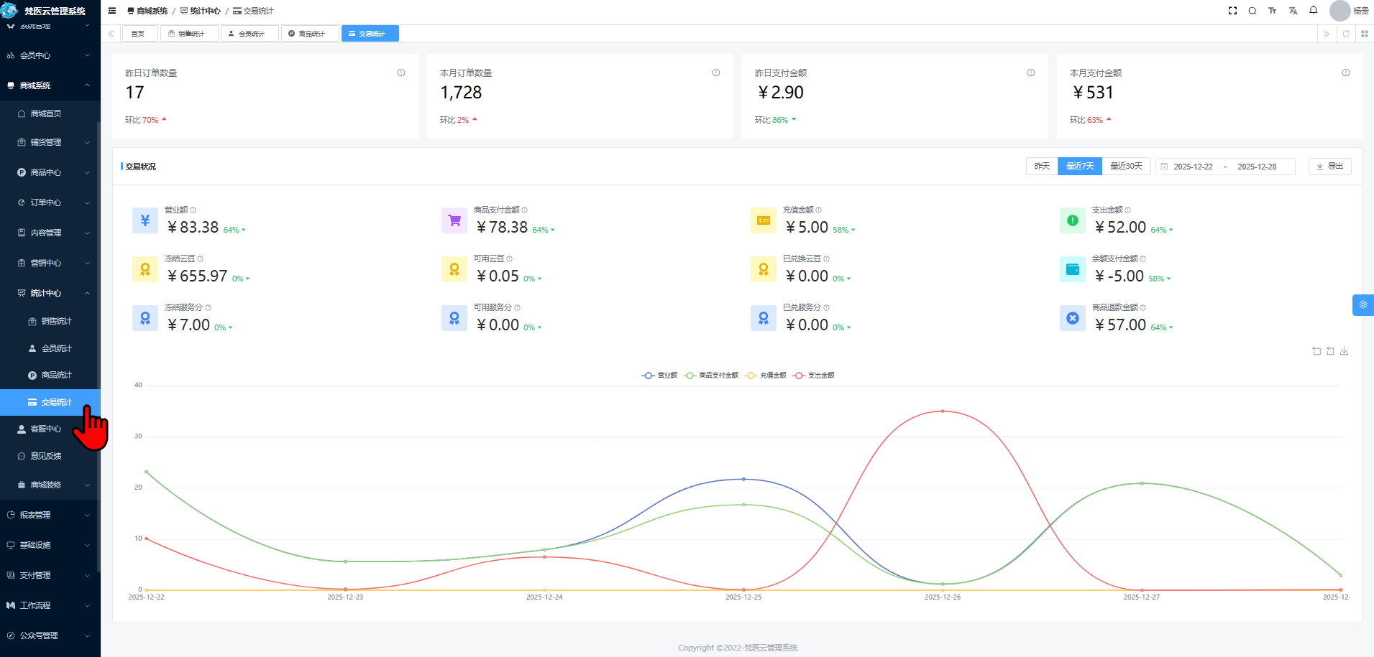Collapse the sidebar with hamburger icon
This screenshot has width=1374, height=657.
click(112, 11)
